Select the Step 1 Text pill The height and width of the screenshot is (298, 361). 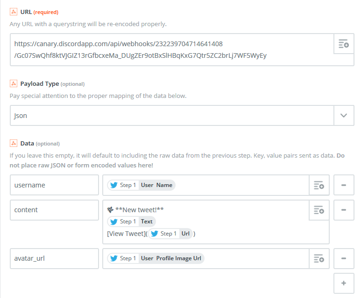(x=132, y=222)
